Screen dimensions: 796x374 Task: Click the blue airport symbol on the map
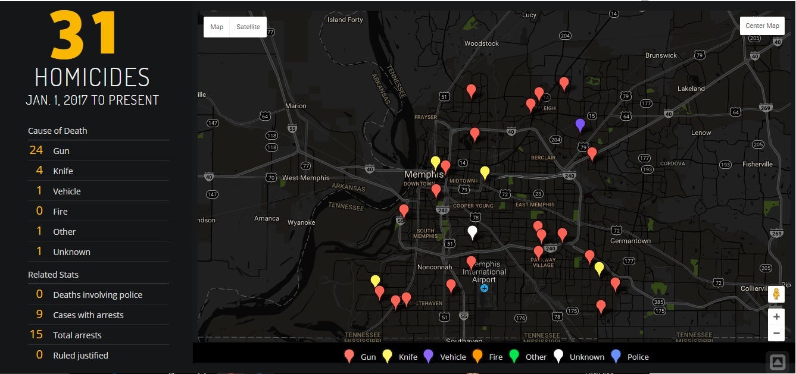(484, 288)
